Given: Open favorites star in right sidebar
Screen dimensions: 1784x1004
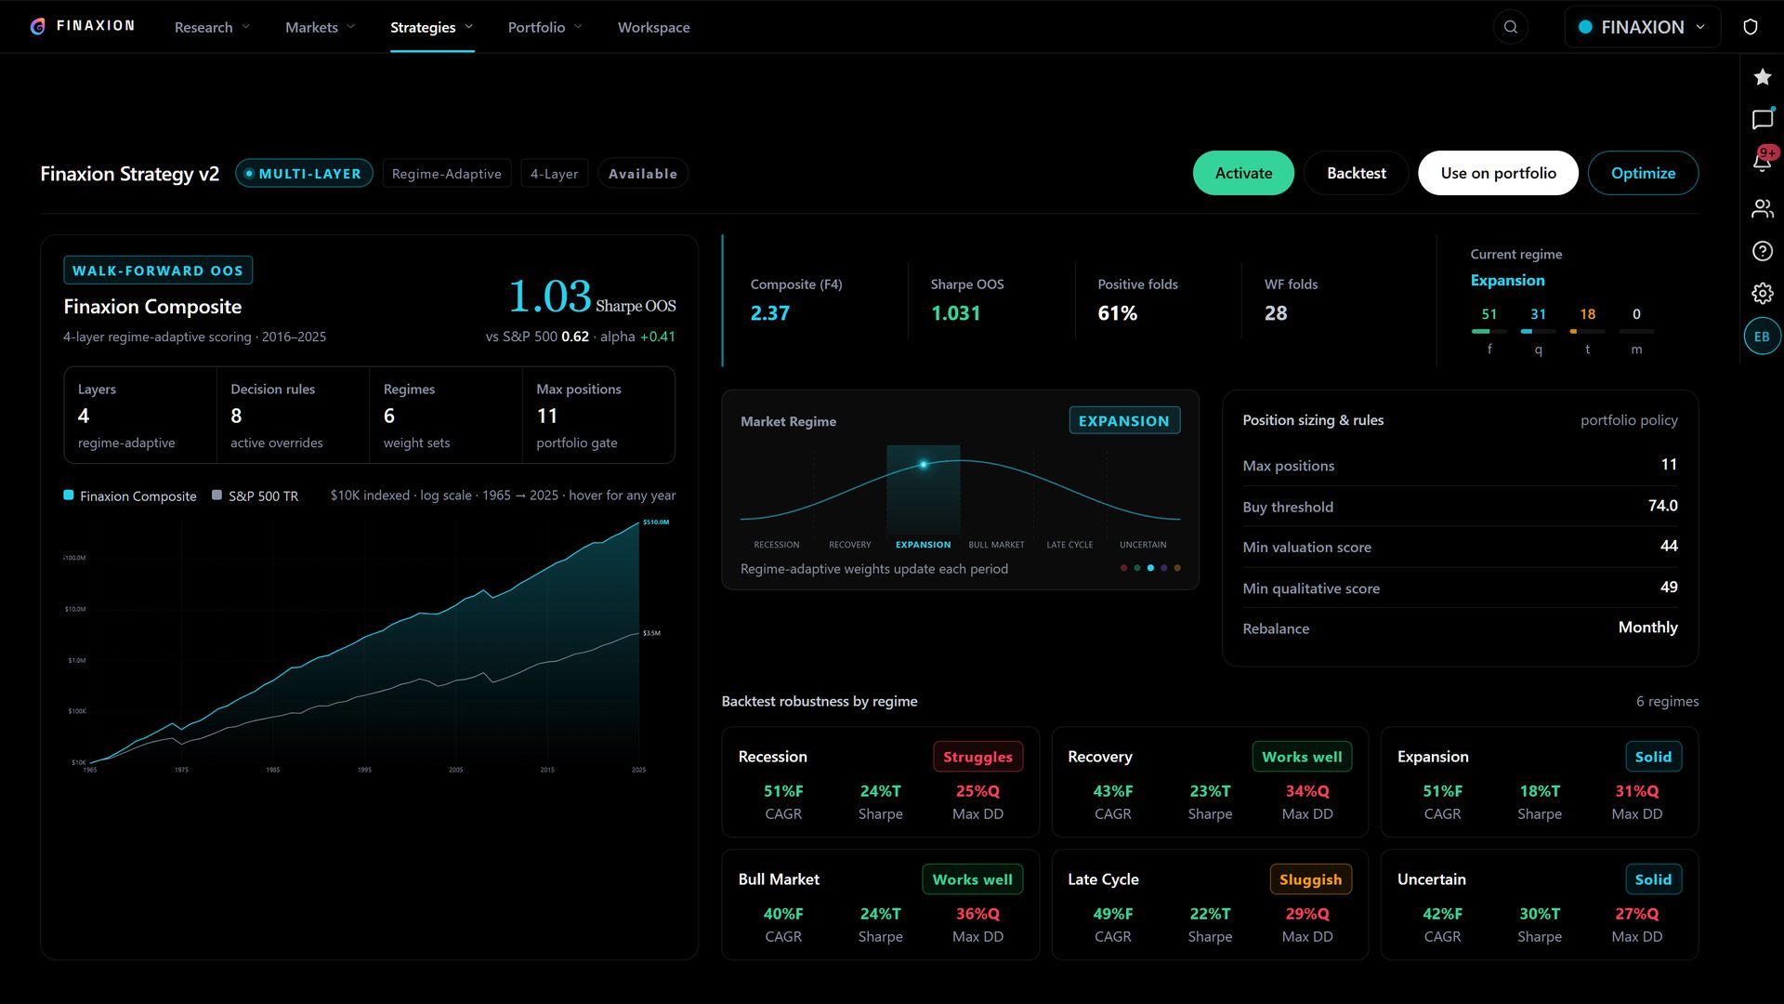Looking at the screenshot, I should point(1762,77).
